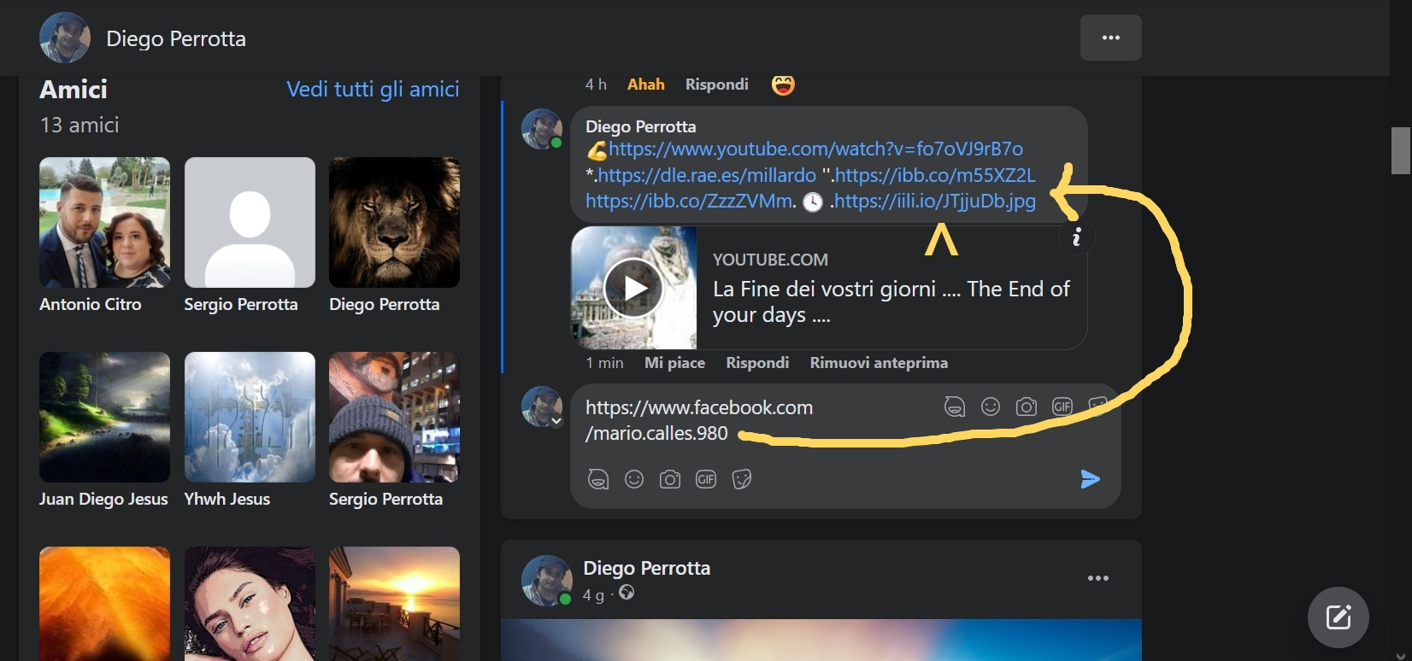Click the '1 min' comment timestamp
This screenshot has height=661, width=1412.
(604, 363)
